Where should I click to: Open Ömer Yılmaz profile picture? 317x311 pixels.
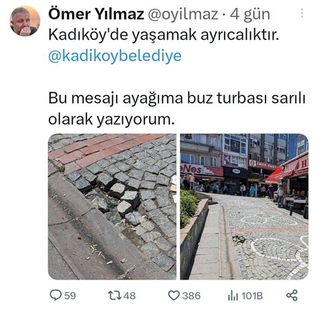(25, 21)
